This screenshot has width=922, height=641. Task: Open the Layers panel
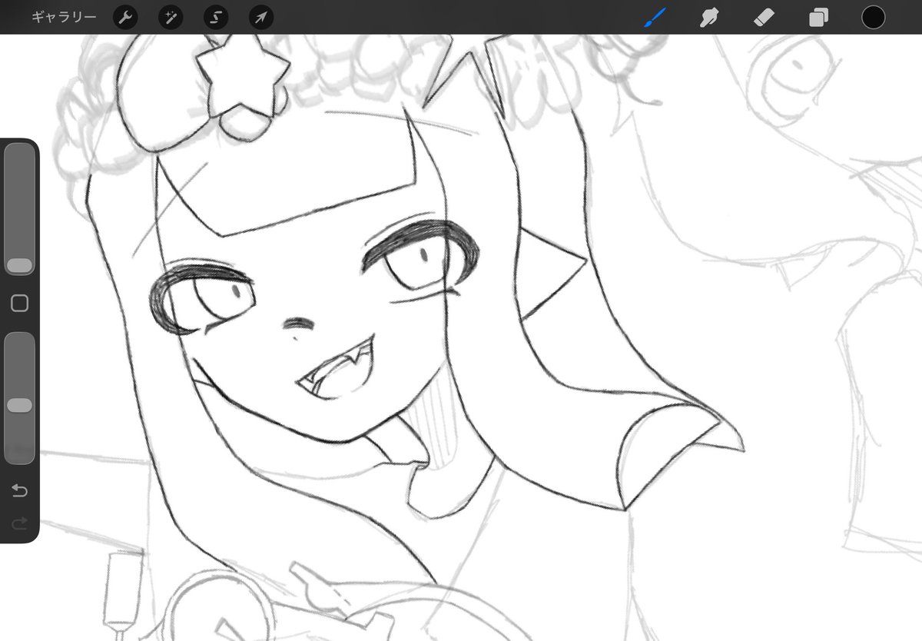819,17
